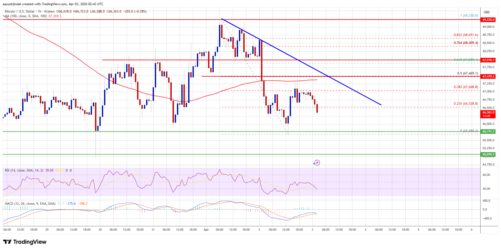Screen dimensions: 501x250
Task: Click the current price label 66,363.0
Action: 488,113
